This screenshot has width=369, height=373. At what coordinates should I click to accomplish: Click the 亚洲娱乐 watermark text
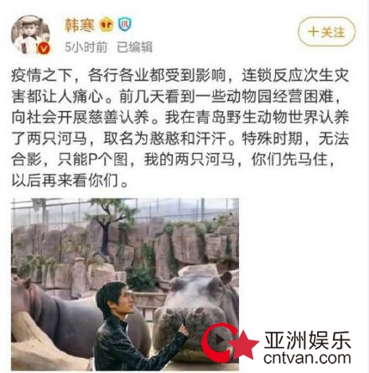click(308, 340)
